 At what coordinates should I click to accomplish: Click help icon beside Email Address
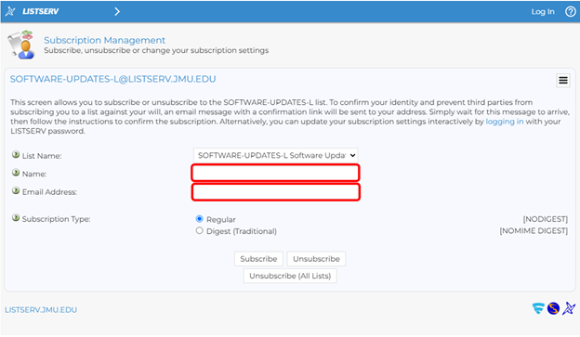coord(16,190)
